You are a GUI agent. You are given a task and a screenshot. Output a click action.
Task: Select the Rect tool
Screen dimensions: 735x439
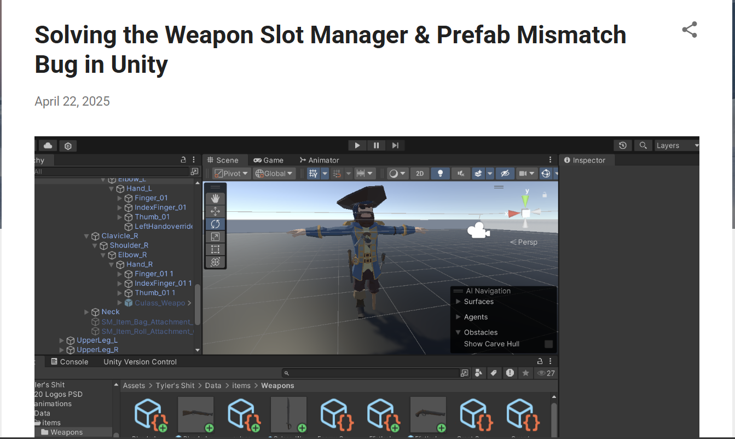click(x=215, y=249)
